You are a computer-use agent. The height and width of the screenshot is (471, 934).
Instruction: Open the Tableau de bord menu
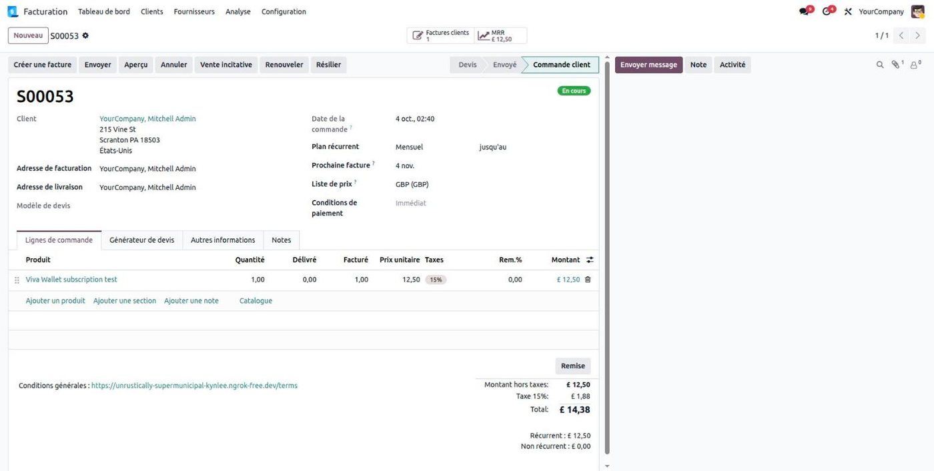104,11
